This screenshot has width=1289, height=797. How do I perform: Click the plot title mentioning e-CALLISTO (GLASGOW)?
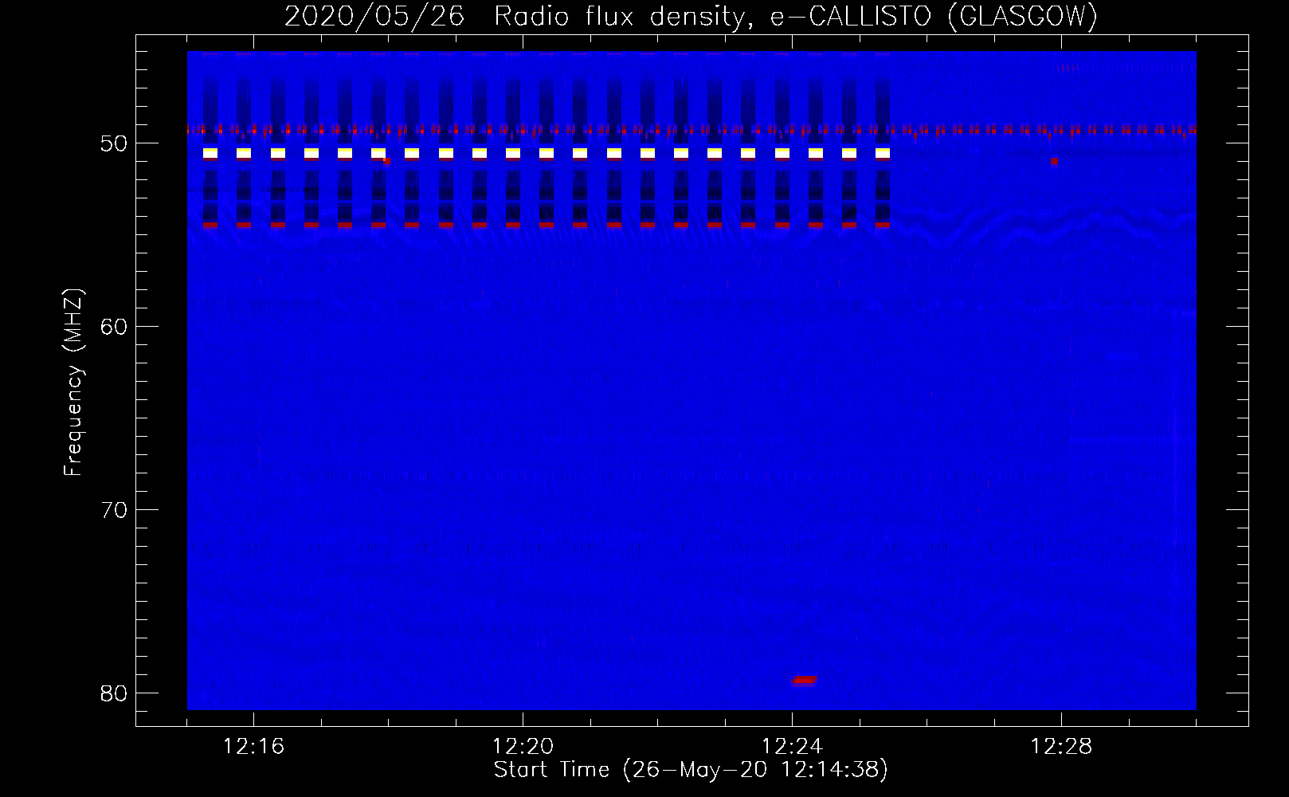pos(691,16)
